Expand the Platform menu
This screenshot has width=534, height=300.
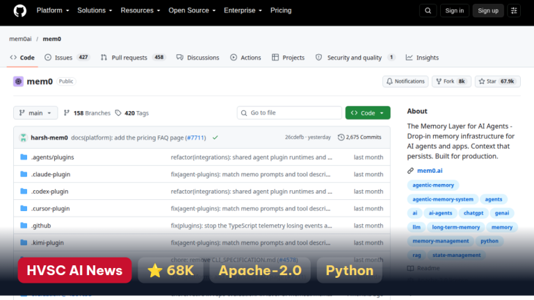tap(53, 10)
